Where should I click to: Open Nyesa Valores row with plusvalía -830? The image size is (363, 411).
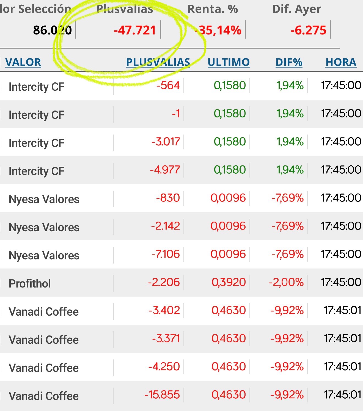(182, 198)
